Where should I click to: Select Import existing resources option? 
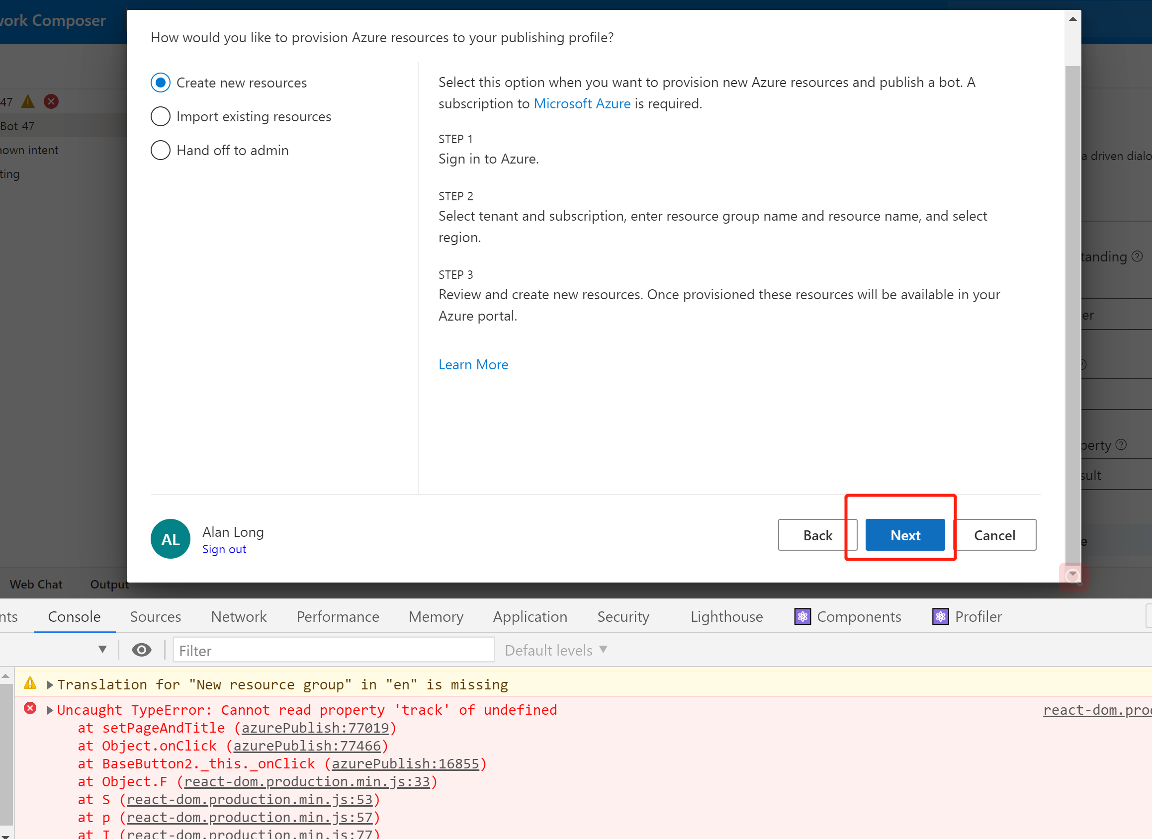point(161,116)
